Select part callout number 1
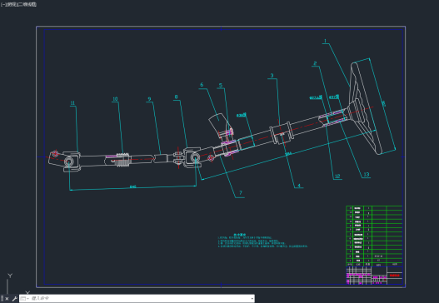Screen dimensions: 439x303 (x=325, y=41)
